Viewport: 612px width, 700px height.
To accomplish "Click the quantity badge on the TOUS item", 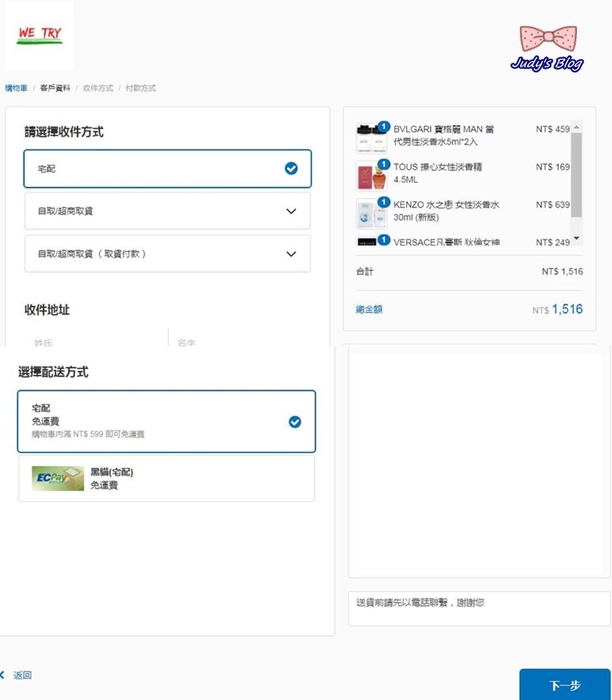I will (384, 164).
